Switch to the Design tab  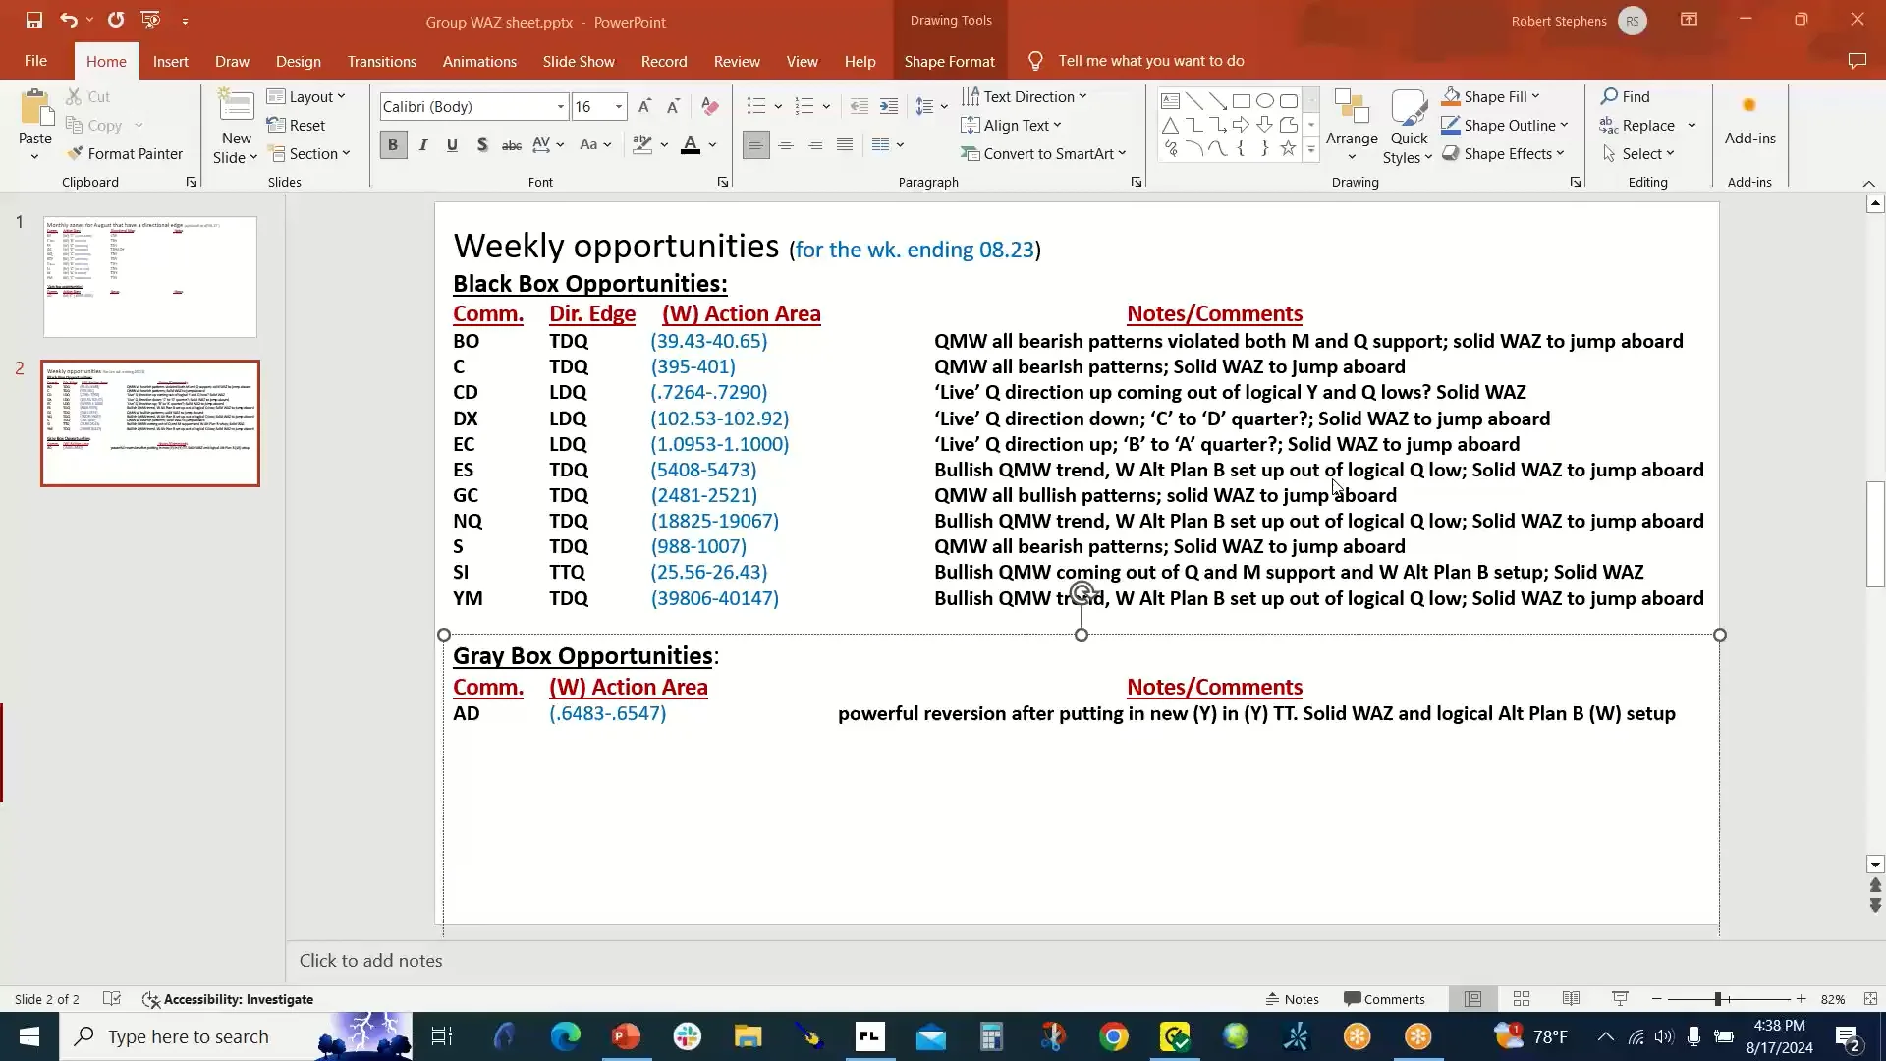298,61
